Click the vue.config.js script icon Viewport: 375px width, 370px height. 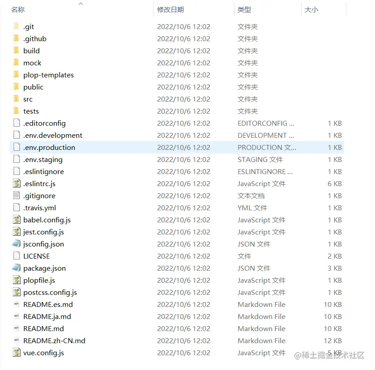[17, 352]
